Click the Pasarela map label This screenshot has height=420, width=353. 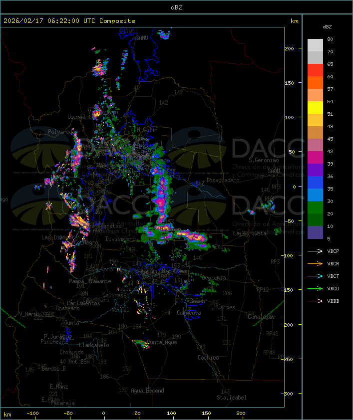pos(62,403)
